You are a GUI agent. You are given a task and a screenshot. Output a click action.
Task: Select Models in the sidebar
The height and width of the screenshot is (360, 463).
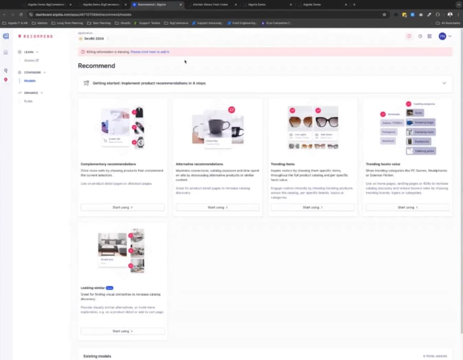click(30, 81)
